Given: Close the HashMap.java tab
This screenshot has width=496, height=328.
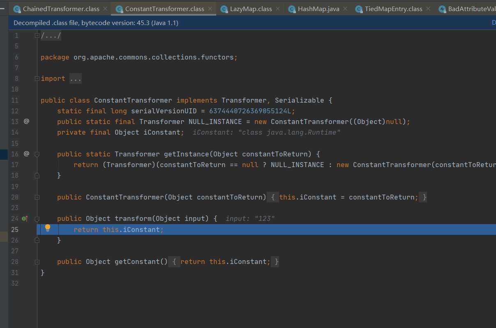Looking at the screenshot, I should 344,9.
